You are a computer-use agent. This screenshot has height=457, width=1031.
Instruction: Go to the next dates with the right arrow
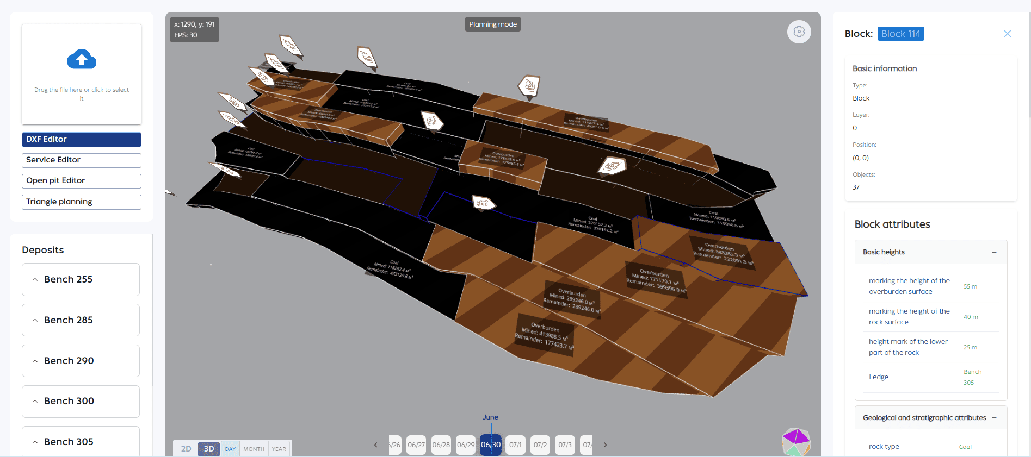[x=605, y=445]
